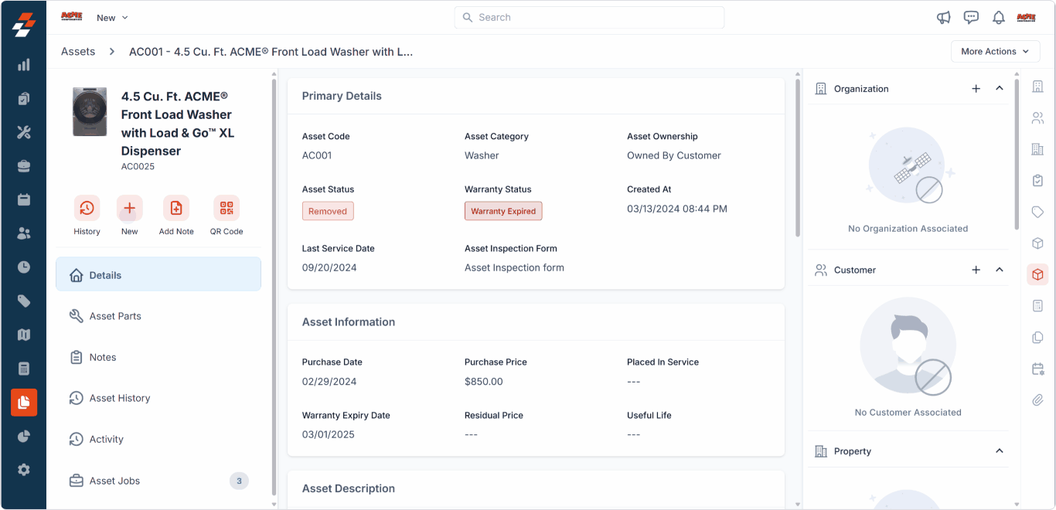Click the warranty expiry date 03/01/2025

tap(329, 434)
